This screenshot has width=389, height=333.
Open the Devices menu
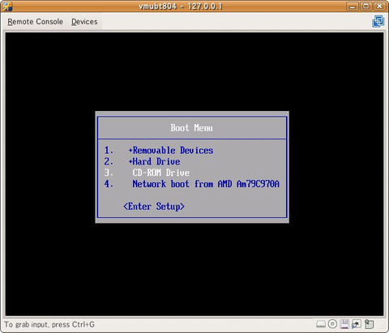click(84, 22)
